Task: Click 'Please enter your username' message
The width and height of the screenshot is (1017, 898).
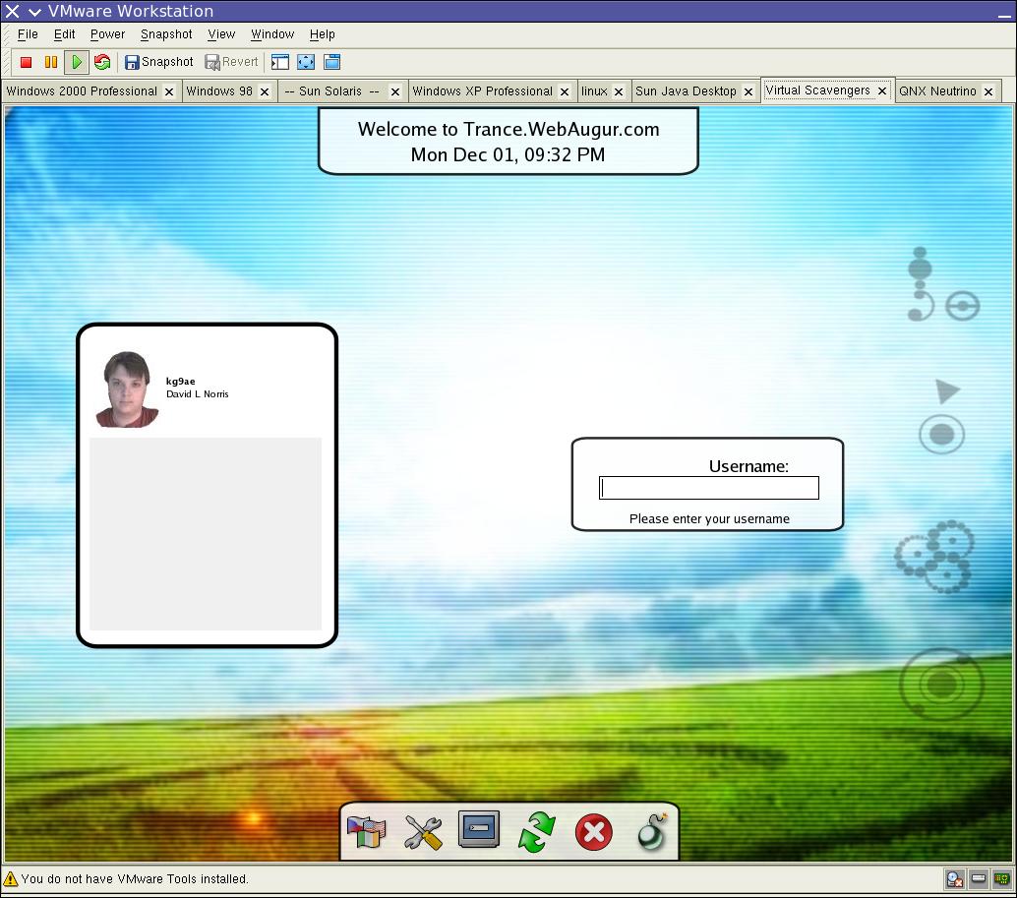Action: [x=709, y=518]
